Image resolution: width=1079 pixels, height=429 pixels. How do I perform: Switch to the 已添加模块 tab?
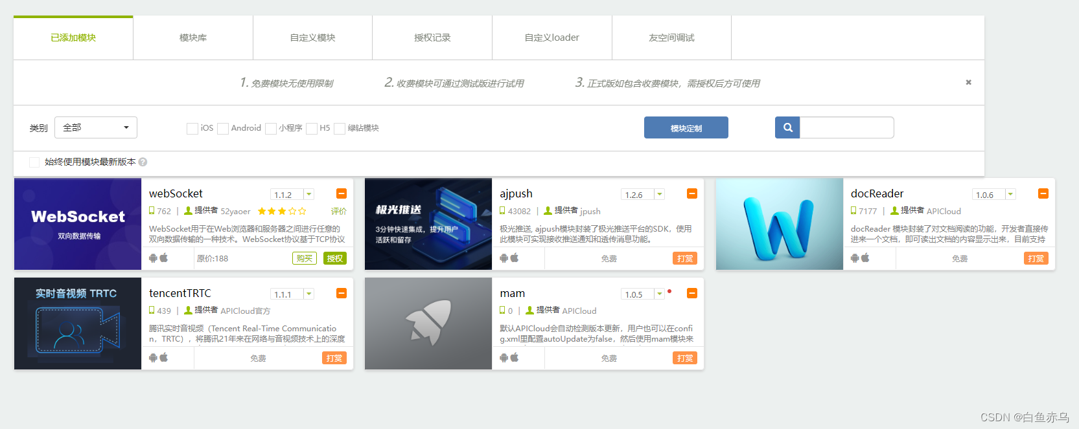point(73,38)
